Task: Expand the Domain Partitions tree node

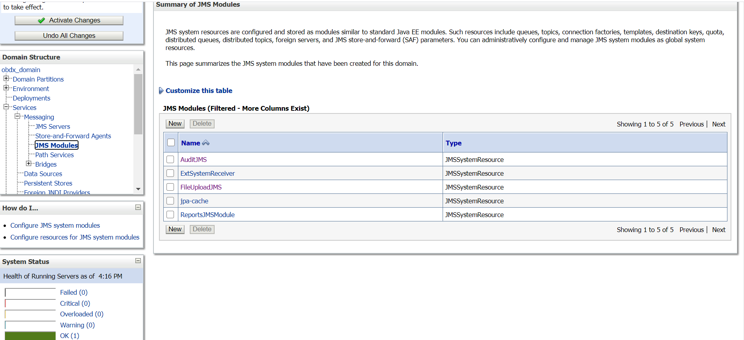Action: point(6,78)
